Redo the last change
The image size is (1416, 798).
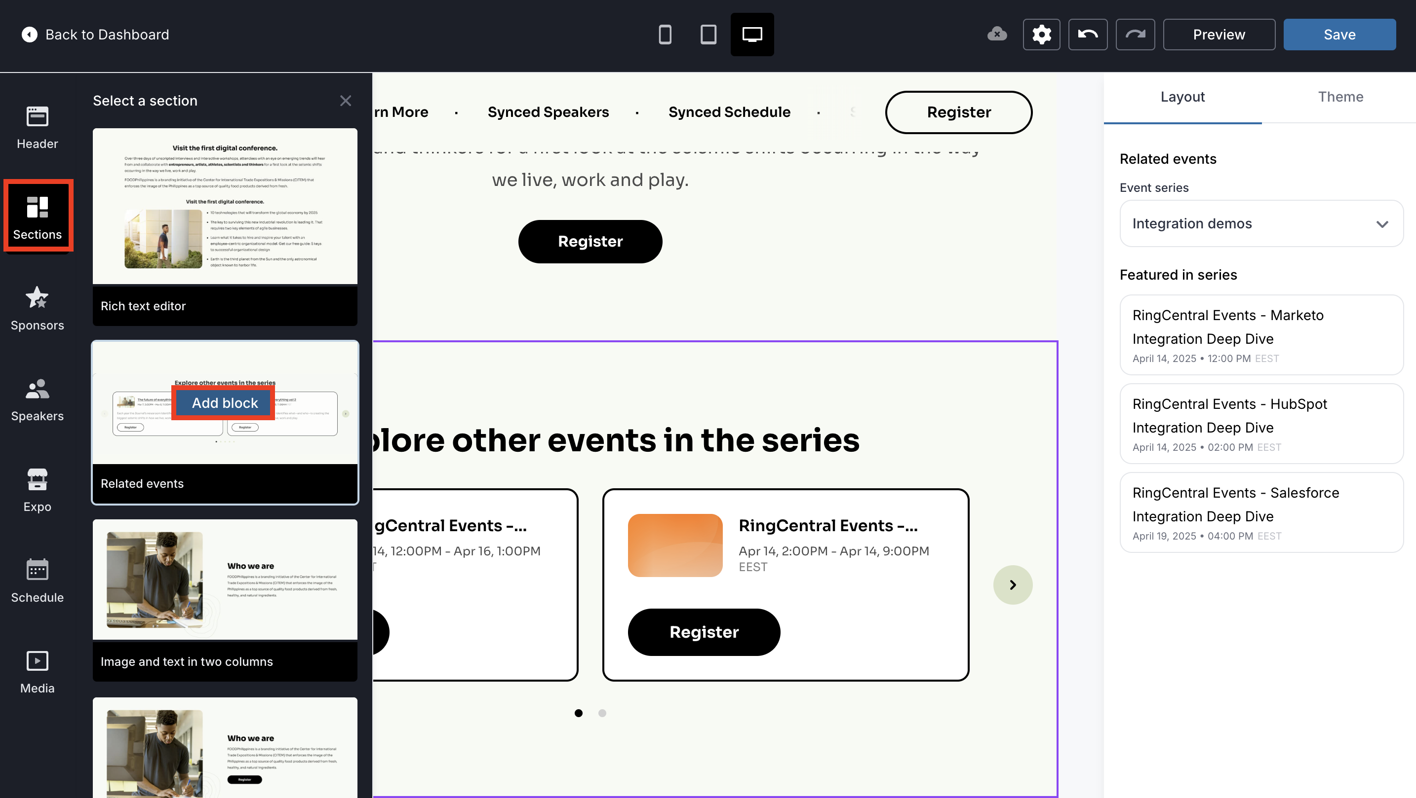pos(1135,35)
